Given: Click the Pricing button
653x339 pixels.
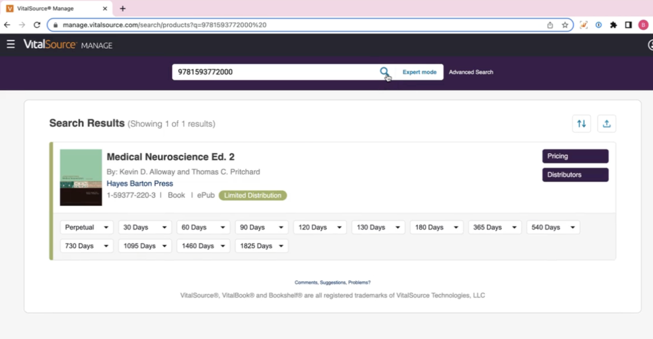Looking at the screenshot, I should click(575, 156).
